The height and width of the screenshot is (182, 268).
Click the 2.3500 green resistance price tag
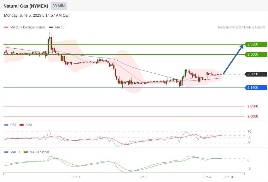(x=256, y=44)
